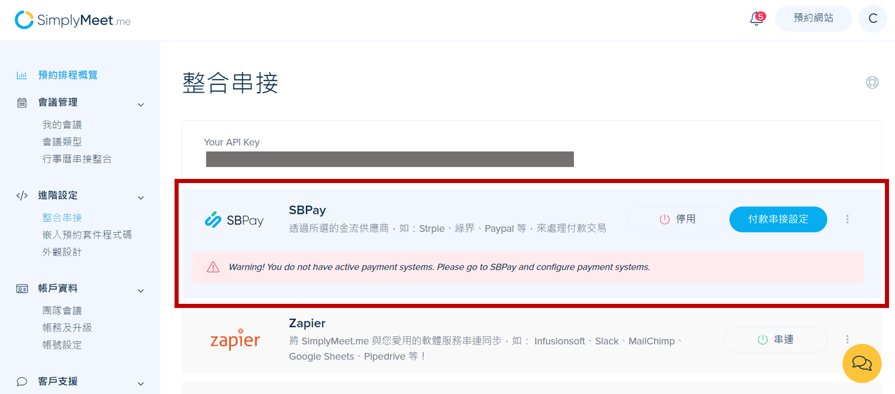
Task: Go to 預約排程概覽 in sidebar
Action: [x=68, y=75]
